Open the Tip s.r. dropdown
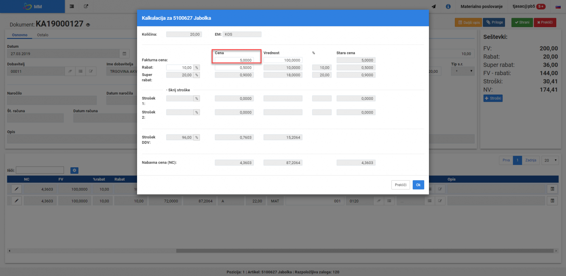Viewport: 566px width, 276px height. click(x=463, y=71)
